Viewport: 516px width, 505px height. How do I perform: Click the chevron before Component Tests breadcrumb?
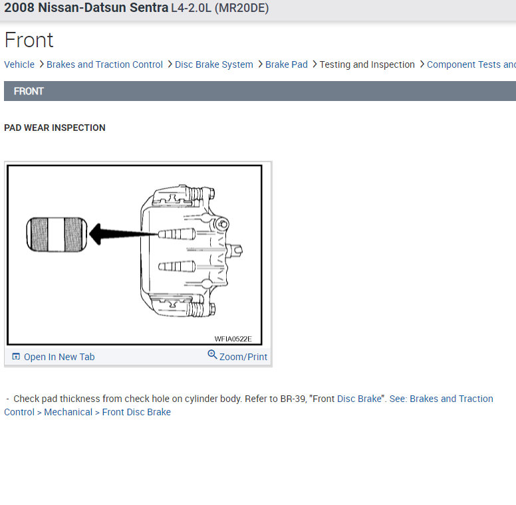(422, 64)
